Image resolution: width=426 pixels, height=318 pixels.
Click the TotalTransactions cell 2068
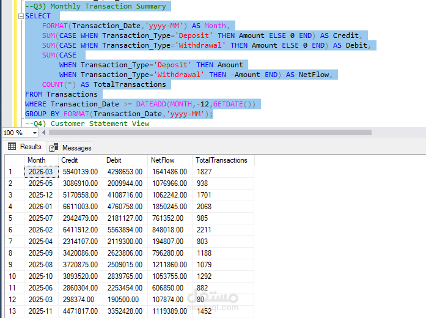click(223, 207)
